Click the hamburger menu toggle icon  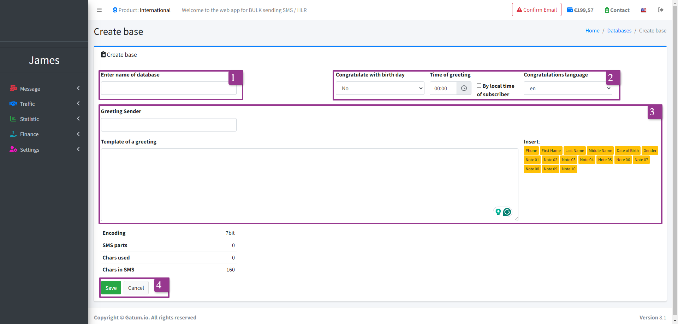(x=99, y=10)
